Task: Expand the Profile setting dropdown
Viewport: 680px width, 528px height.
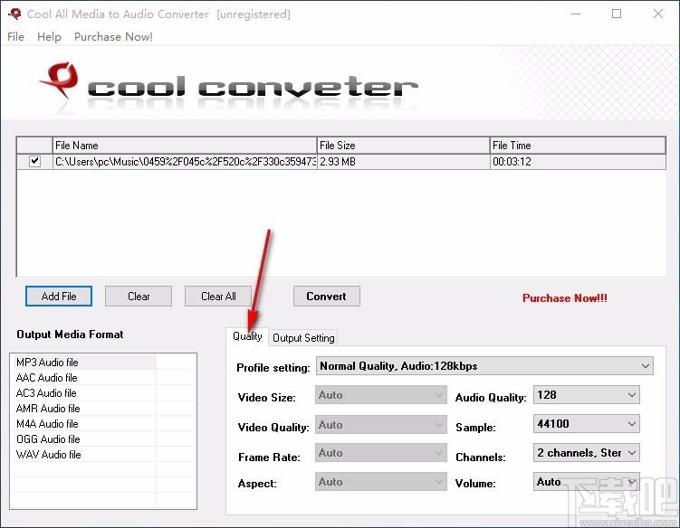Action: tap(484, 366)
